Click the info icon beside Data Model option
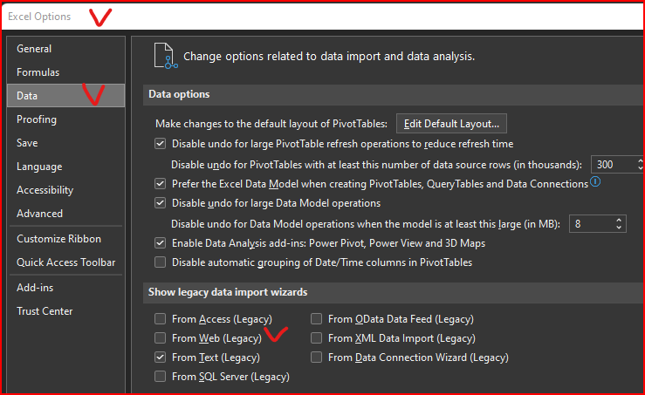The height and width of the screenshot is (395, 645). (x=595, y=181)
